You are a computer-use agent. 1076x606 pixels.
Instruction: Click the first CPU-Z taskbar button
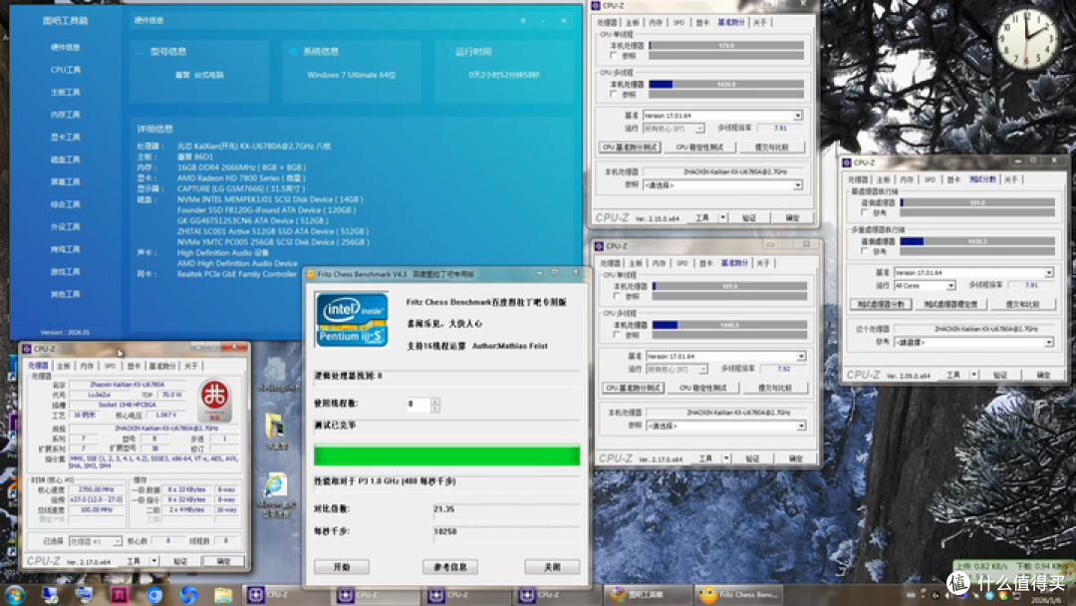pyautogui.click(x=286, y=595)
